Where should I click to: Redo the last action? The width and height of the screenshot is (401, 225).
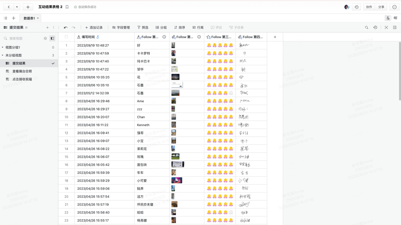tap(74, 27)
